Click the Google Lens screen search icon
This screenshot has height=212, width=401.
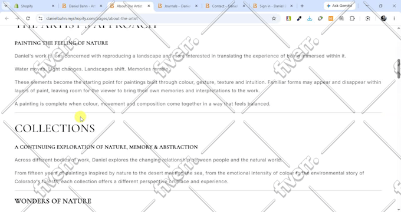368,18
